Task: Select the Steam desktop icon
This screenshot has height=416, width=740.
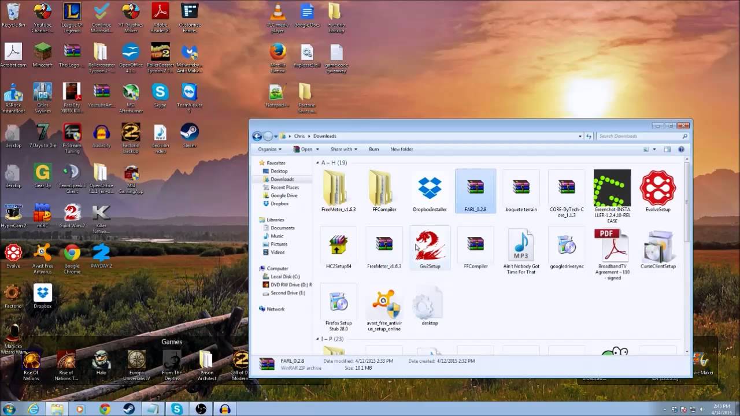Action: click(190, 136)
